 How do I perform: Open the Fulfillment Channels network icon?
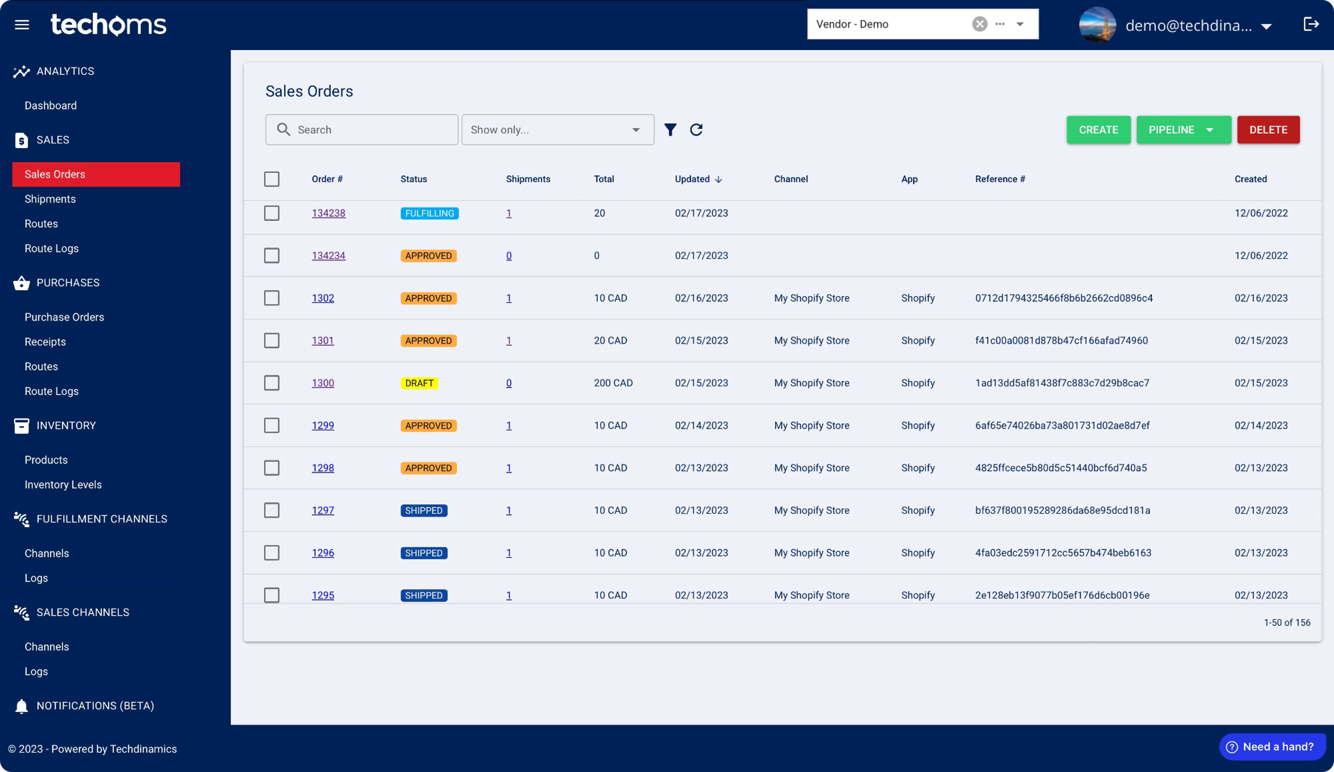click(22, 519)
